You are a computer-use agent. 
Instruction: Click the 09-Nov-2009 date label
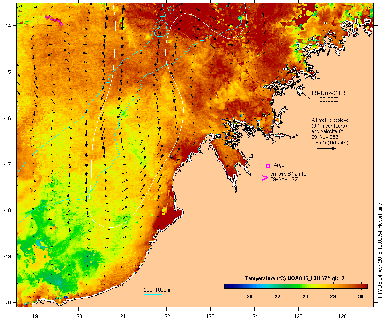click(x=329, y=93)
